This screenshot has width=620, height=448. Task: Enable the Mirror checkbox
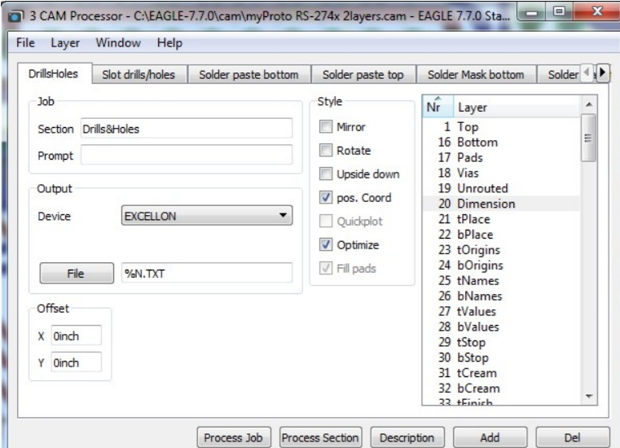pos(326,127)
